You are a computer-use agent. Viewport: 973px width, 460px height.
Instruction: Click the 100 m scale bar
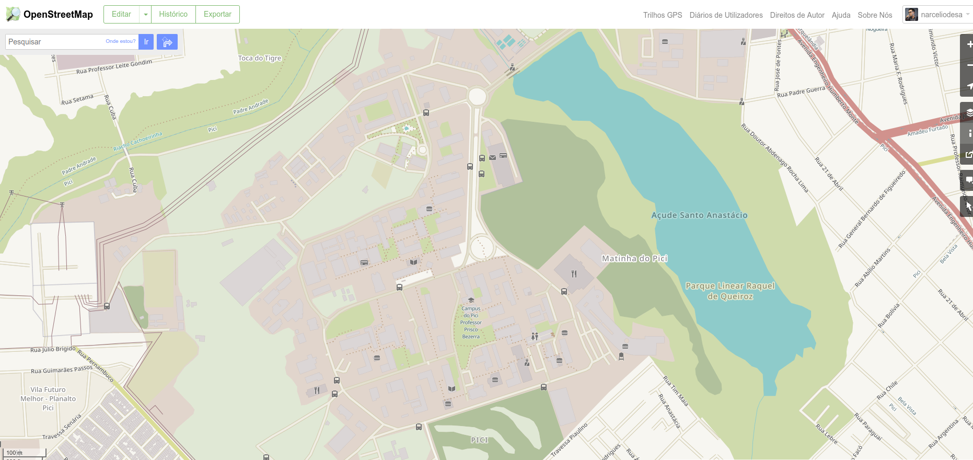pos(24,453)
